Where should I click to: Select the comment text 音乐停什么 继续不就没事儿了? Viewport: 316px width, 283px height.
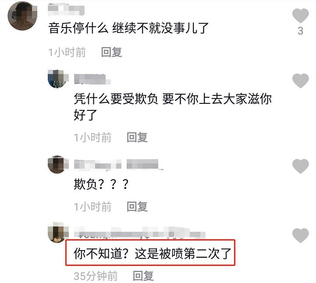pyautogui.click(x=128, y=28)
